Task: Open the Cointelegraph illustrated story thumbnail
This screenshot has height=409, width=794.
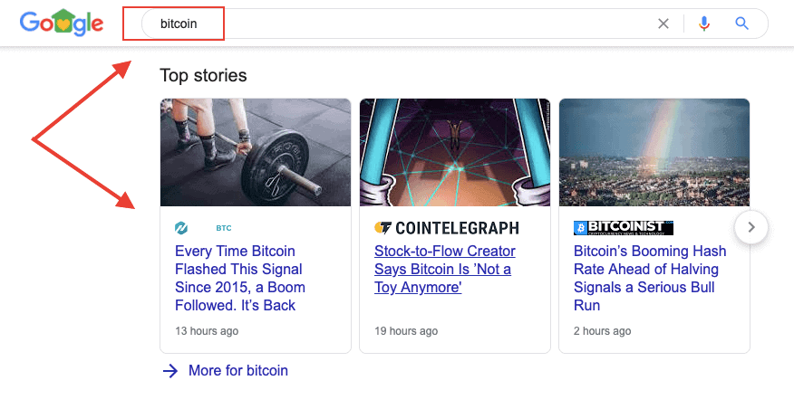Action: click(455, 152)
